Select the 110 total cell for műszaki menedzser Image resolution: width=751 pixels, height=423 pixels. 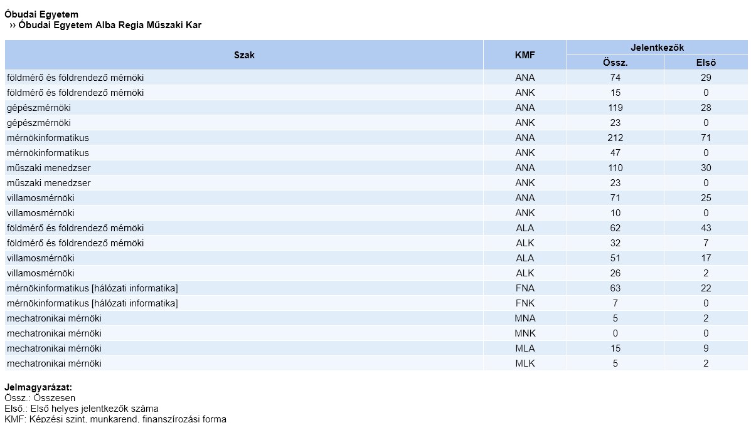point(615,168)
